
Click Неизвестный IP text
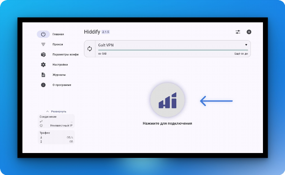(x=62, y=125)
